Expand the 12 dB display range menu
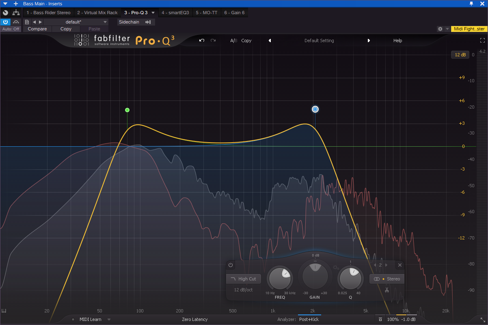This screenshot has width=488, height=325. (460, 55)
